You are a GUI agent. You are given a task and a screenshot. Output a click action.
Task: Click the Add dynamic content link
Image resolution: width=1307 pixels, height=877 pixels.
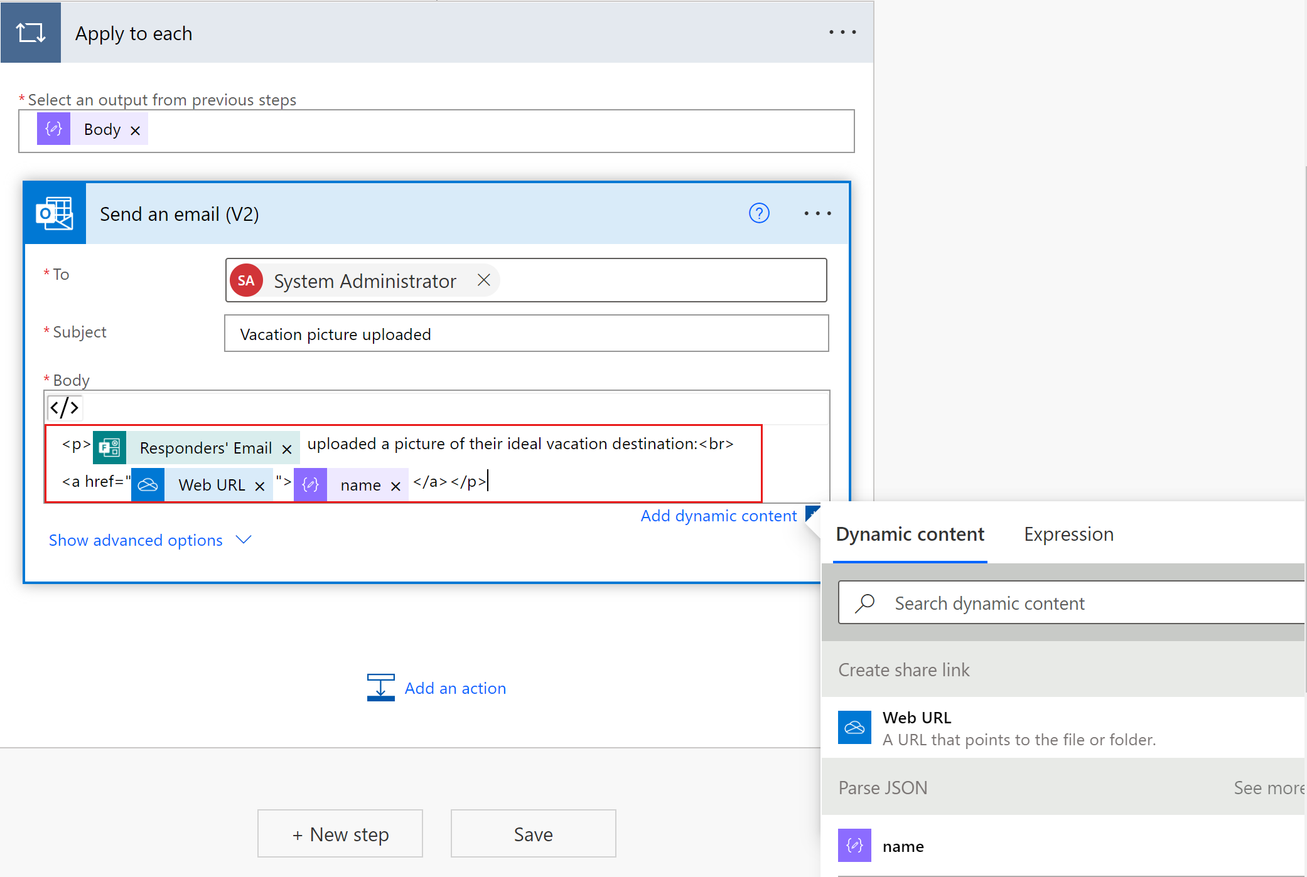[x=718, y=515]
